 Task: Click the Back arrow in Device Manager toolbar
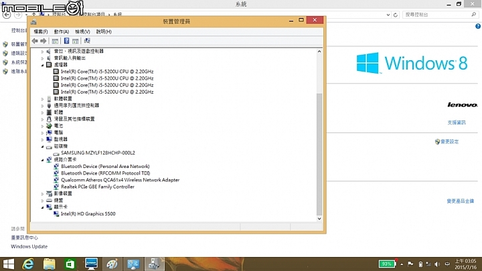[35, 41]
